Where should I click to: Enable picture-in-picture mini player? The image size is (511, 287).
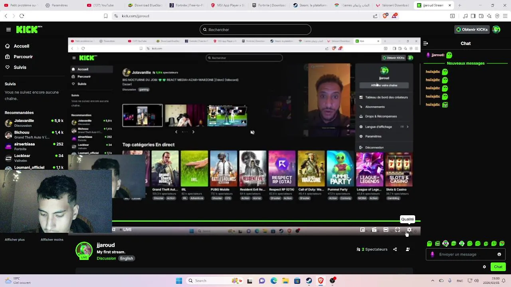(362, 230)
